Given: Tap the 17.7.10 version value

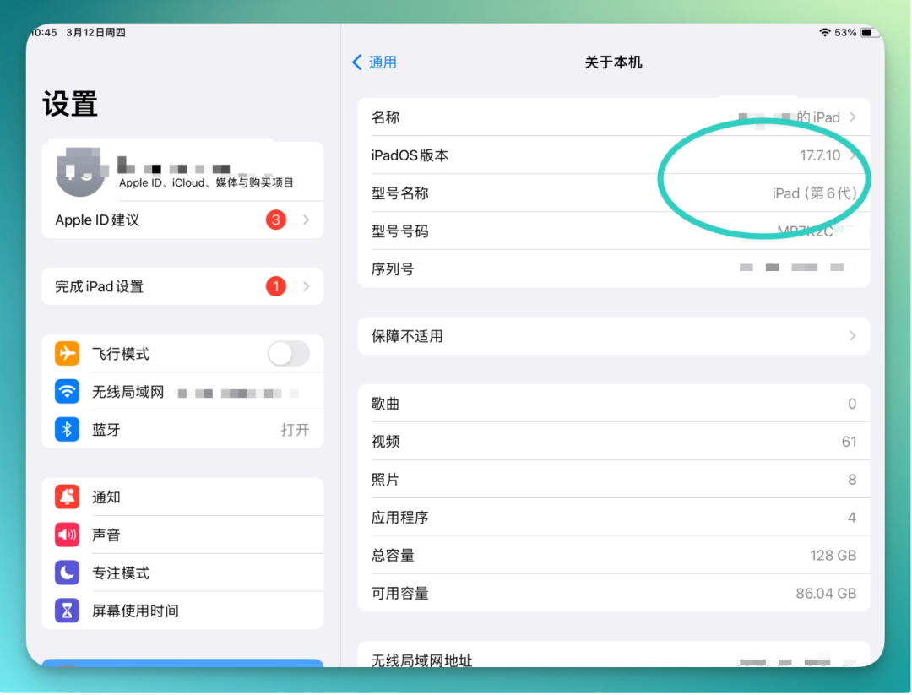Looking at the screenshot, I should tap(820, 155).
